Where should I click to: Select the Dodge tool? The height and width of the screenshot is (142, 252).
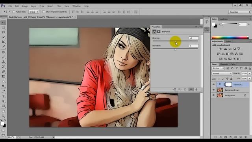tap(4, 86)
